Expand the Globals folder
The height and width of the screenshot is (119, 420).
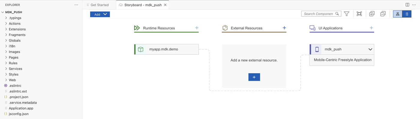click(x=6, y=40)
